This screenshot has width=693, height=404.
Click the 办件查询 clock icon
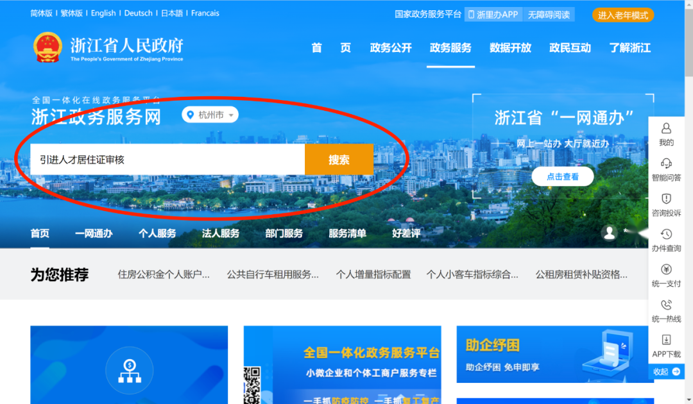coord(666,234)
